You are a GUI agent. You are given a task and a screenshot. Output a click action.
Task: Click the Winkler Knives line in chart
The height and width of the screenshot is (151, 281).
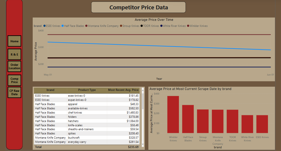click(159, 34)
